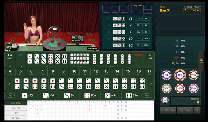Bet on total 17
208x122 pixels.
(x=149, y=72)
